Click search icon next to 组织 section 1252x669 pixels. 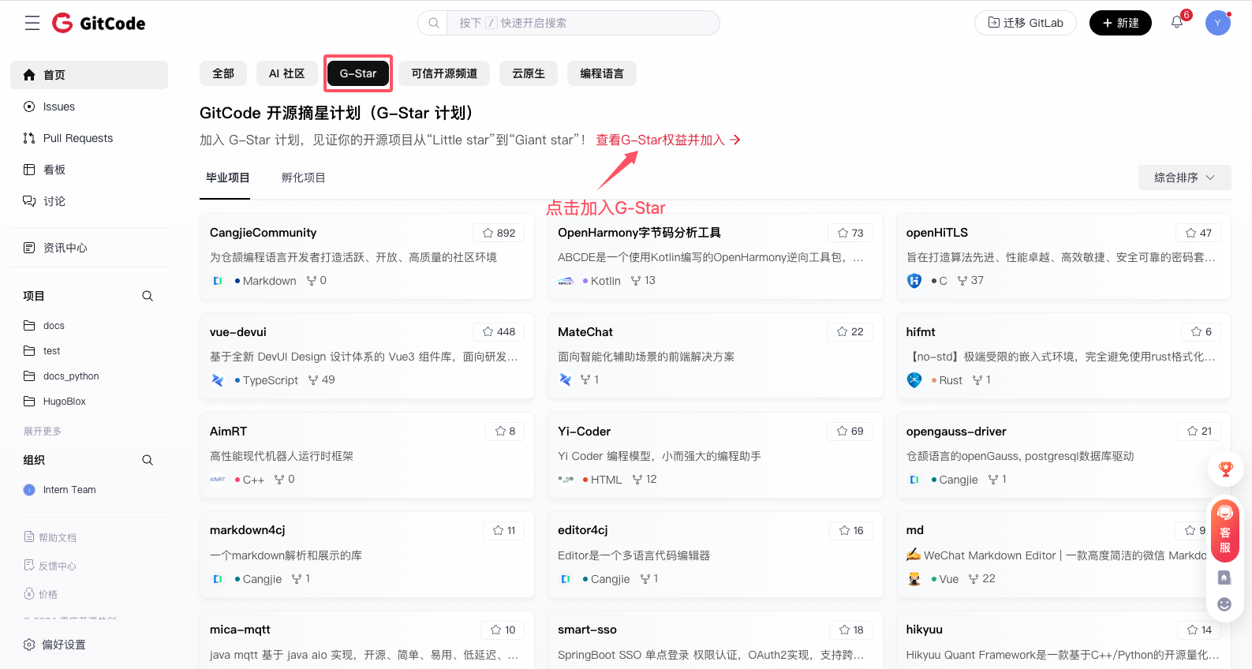tap(148, 460)
